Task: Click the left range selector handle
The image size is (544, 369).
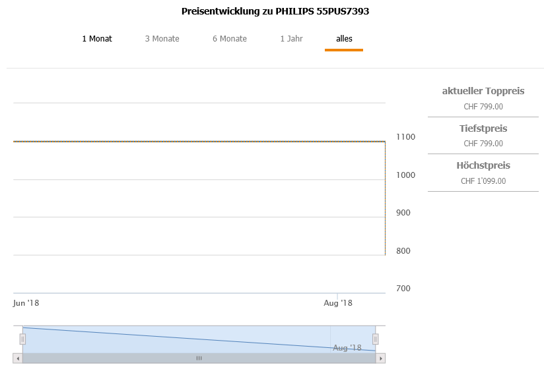Action: click(x=22, y=339)
